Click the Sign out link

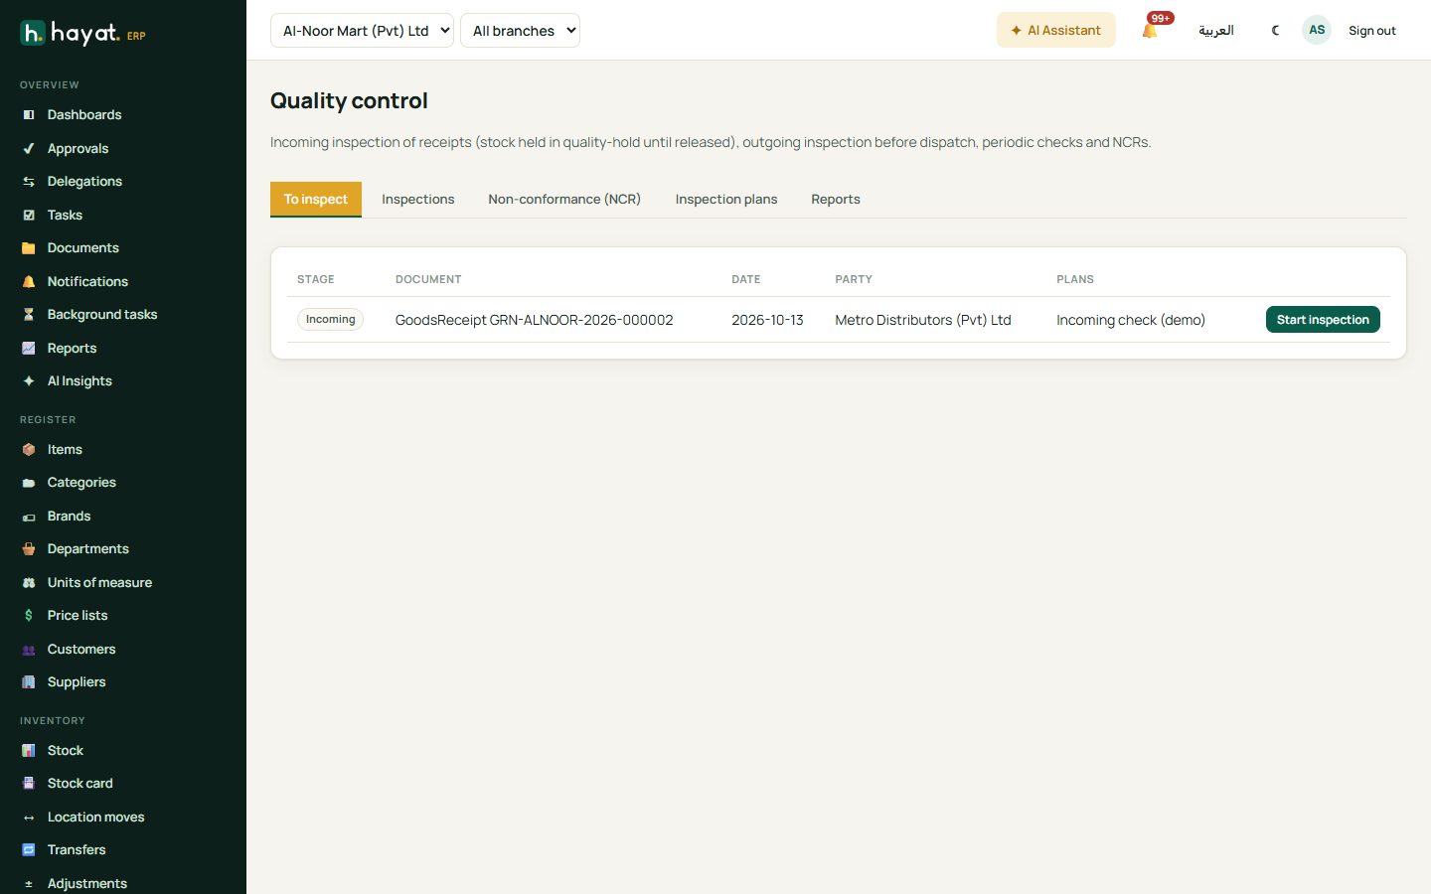tap(1371, 31)
